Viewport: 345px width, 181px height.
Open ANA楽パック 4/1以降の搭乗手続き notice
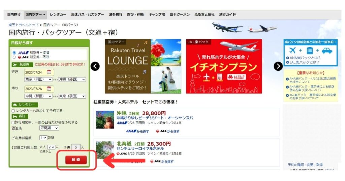click(312, 80)
